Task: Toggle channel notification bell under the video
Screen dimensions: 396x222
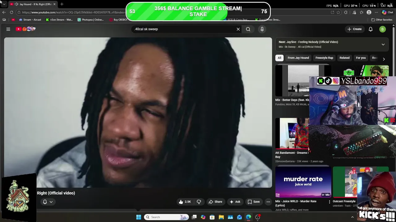Action: click(x=45, y=202)
